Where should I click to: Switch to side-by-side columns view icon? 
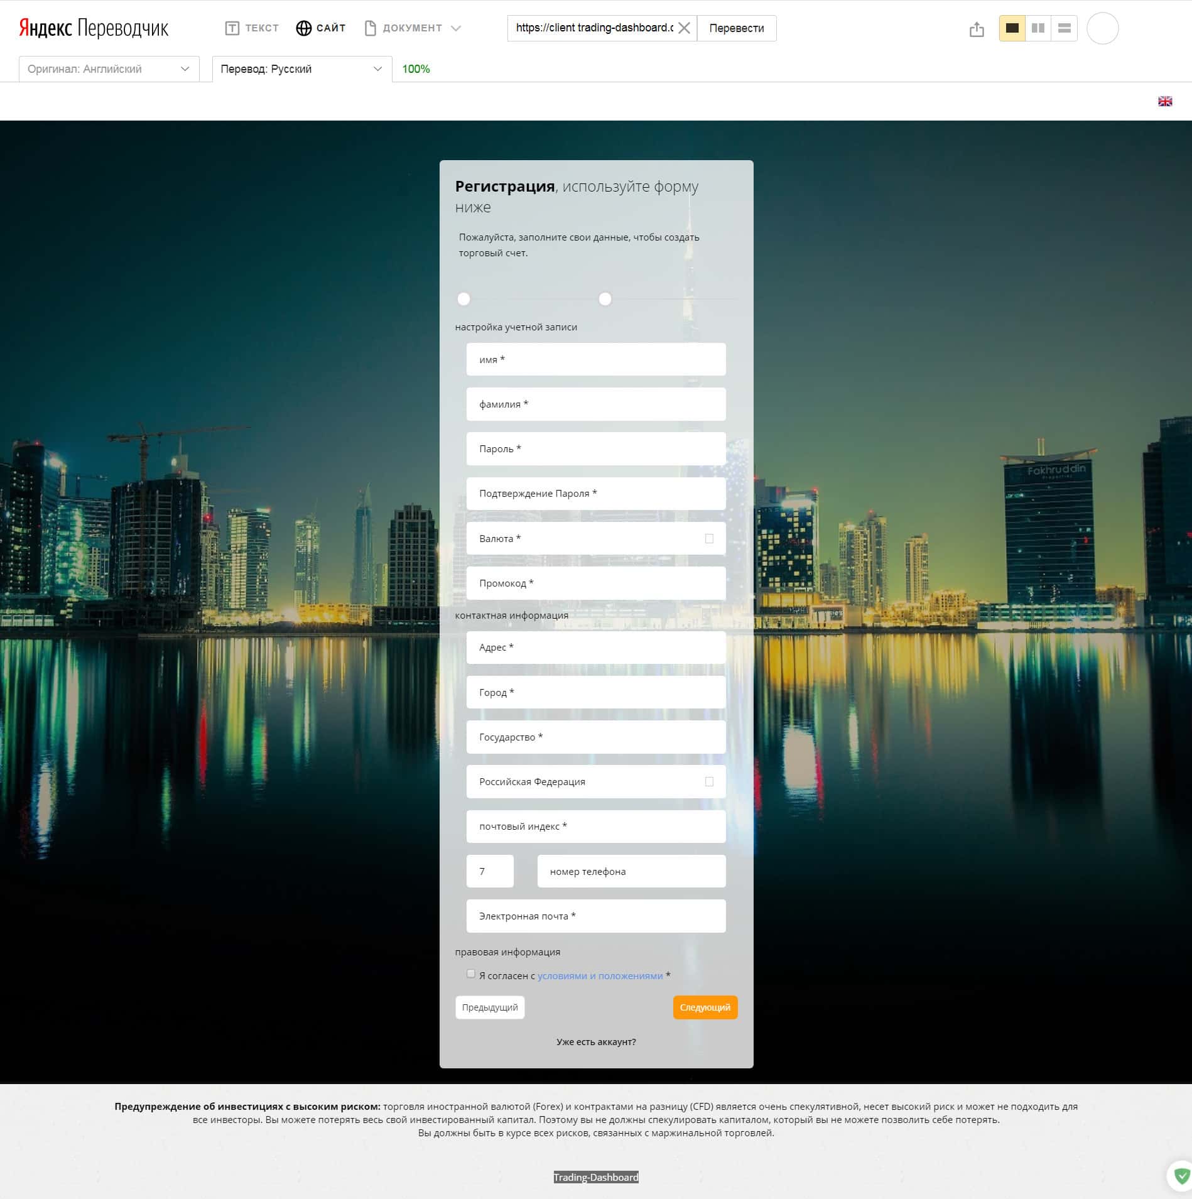pyautogui.click(x=1038, y=28)
